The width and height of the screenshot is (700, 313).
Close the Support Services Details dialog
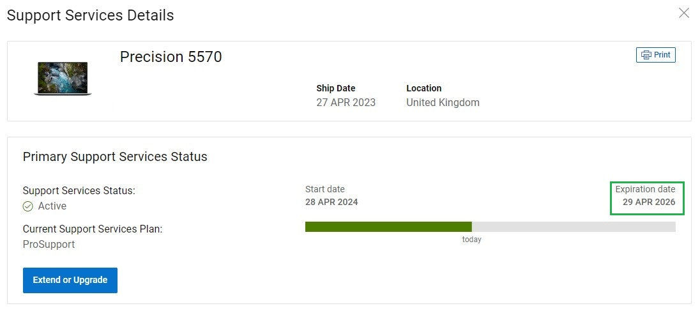[x=684, y=13]
